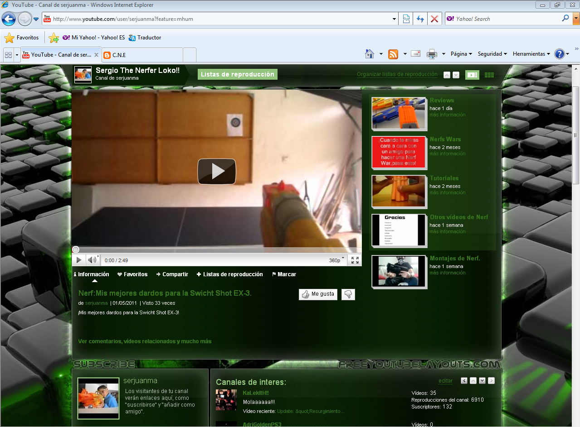
Task: Click the small play button in control bar
Action: (x=78, y=260)
